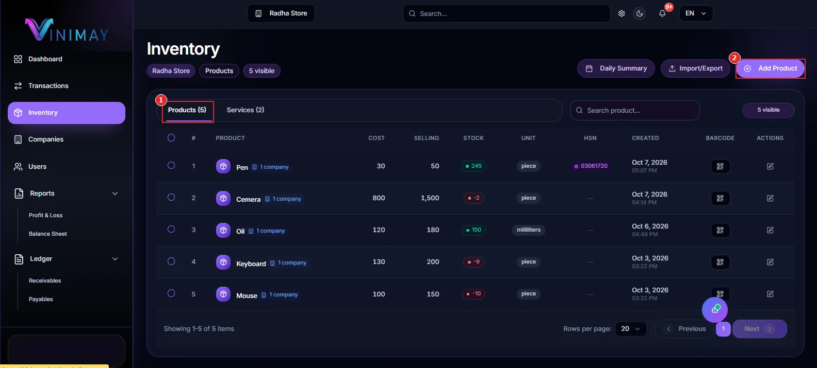The width and height of the screenshot is (817, 368).
Task: Show barcode for Pen product
Action: tap(720, 166)
